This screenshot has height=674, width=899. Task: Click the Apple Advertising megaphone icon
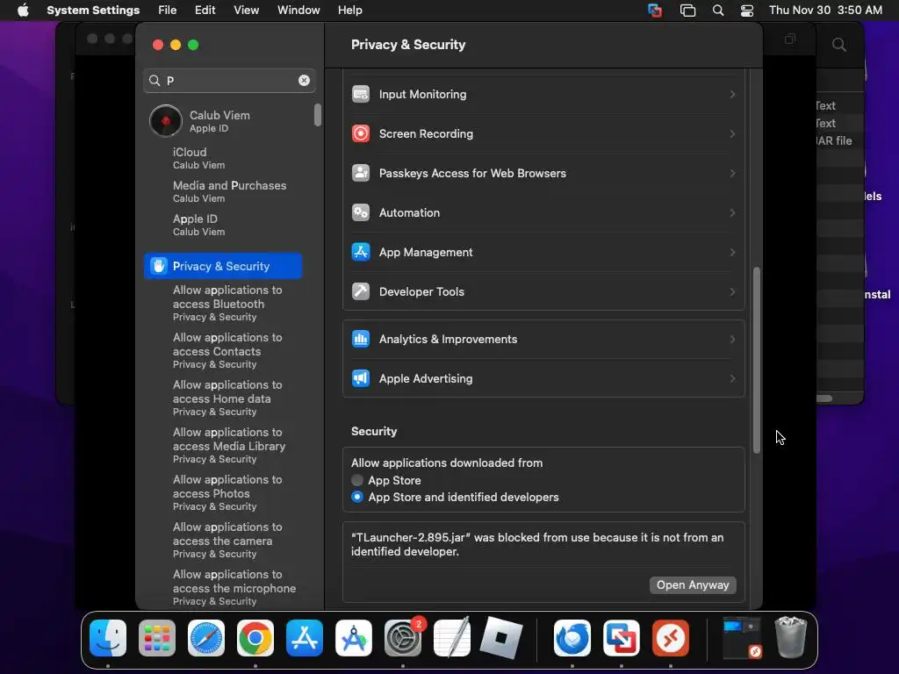tap(361, 379)
